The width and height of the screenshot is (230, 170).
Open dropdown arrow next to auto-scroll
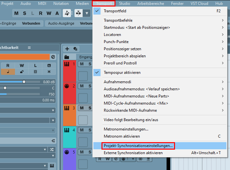pos(87,13)
